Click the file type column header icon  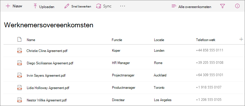[x=19, y=40]
